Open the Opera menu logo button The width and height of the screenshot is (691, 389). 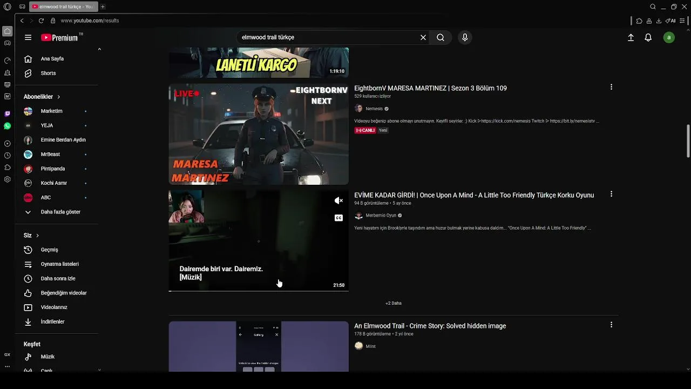[7, 6]
